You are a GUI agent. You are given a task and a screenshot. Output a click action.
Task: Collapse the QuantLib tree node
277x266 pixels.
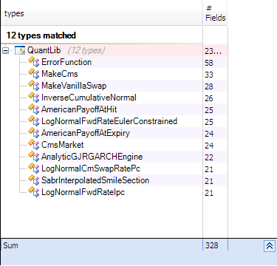(x=5, y=51)
